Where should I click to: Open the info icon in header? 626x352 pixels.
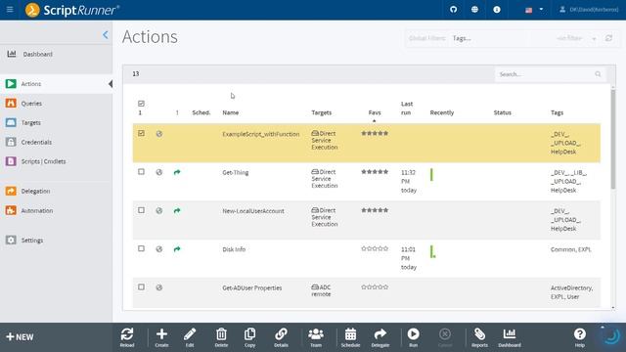pyautogui.click(x=497, y=10)
